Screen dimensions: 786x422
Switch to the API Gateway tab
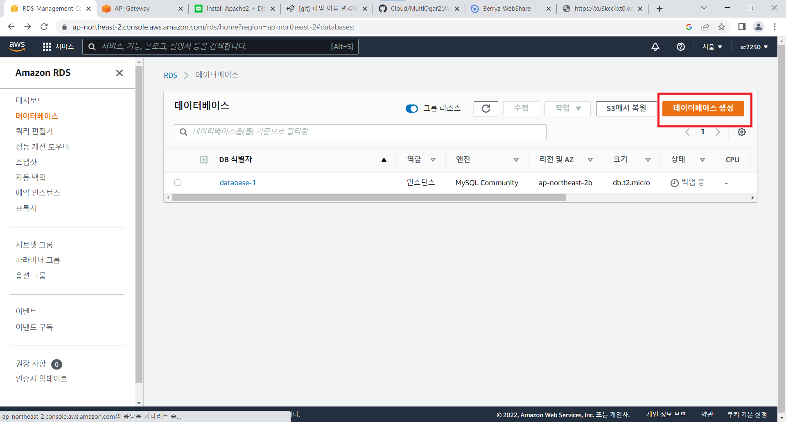coord(142,9)
